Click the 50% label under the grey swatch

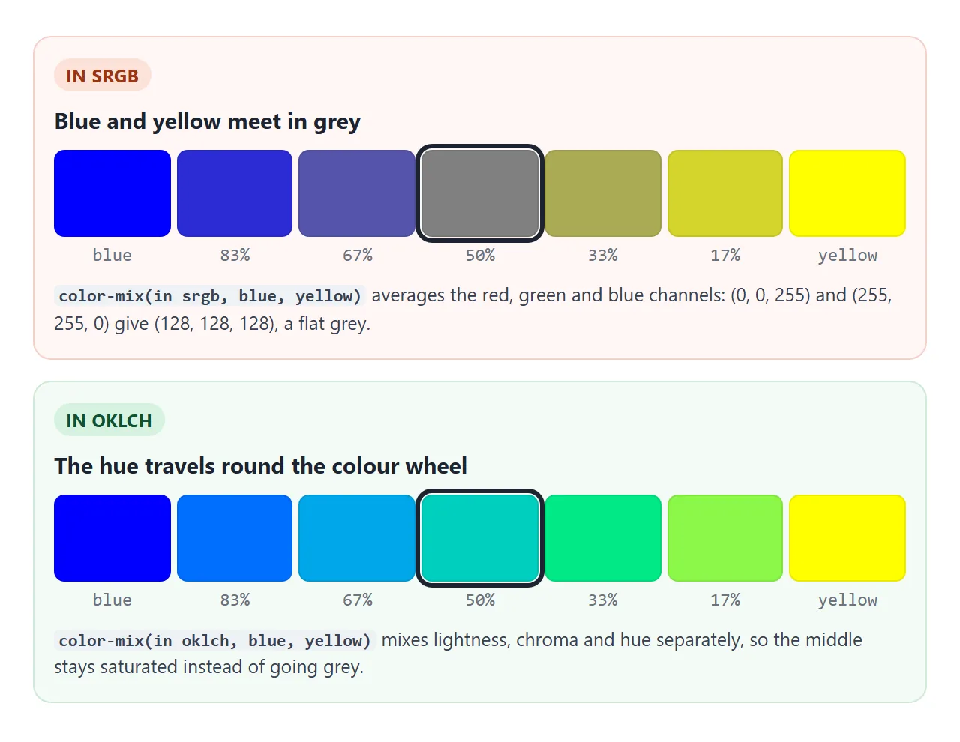[x=480, y=255]
